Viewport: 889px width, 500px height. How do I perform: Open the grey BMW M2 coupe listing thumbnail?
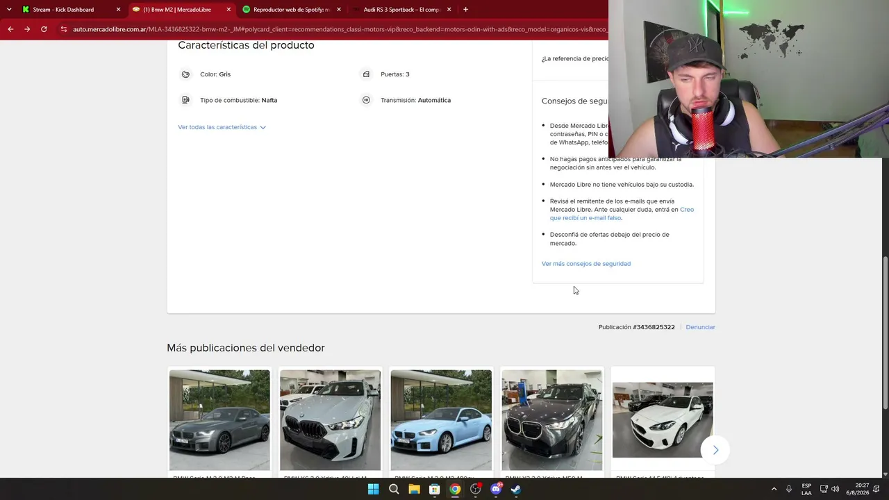(219, 420)
